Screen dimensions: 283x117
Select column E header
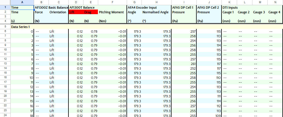click(x=91, y=2)
